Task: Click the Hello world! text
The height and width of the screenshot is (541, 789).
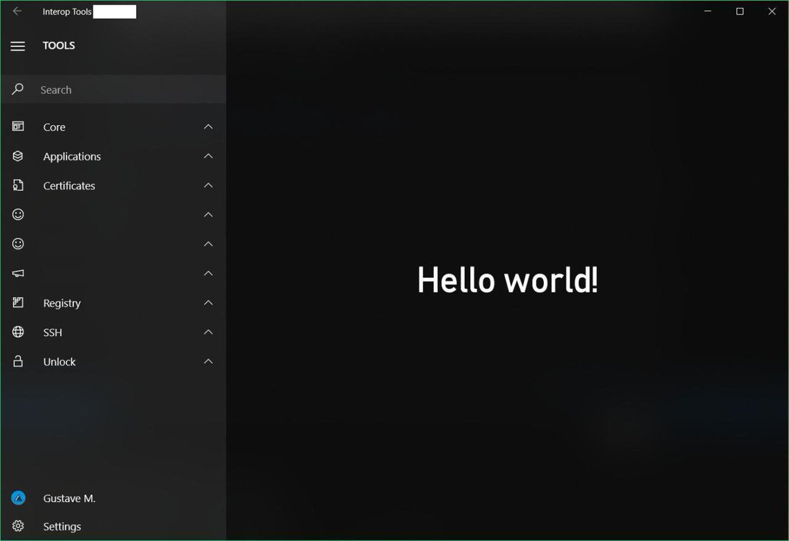Action: coord(508,280)
